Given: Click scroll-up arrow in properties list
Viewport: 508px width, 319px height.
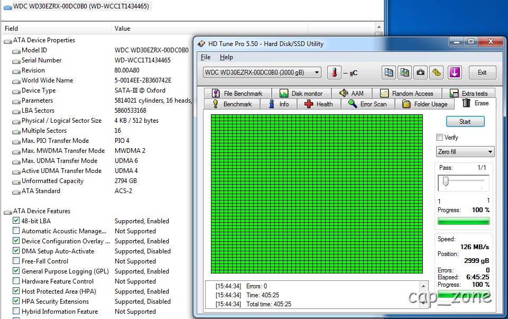Looking at the screenshot, I should point(378,27).
